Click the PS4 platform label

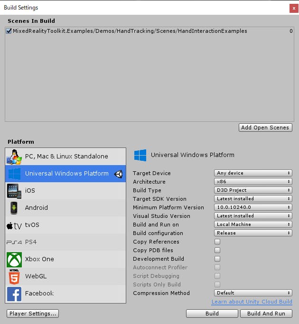pyautogui.click(x=31, y=242)
